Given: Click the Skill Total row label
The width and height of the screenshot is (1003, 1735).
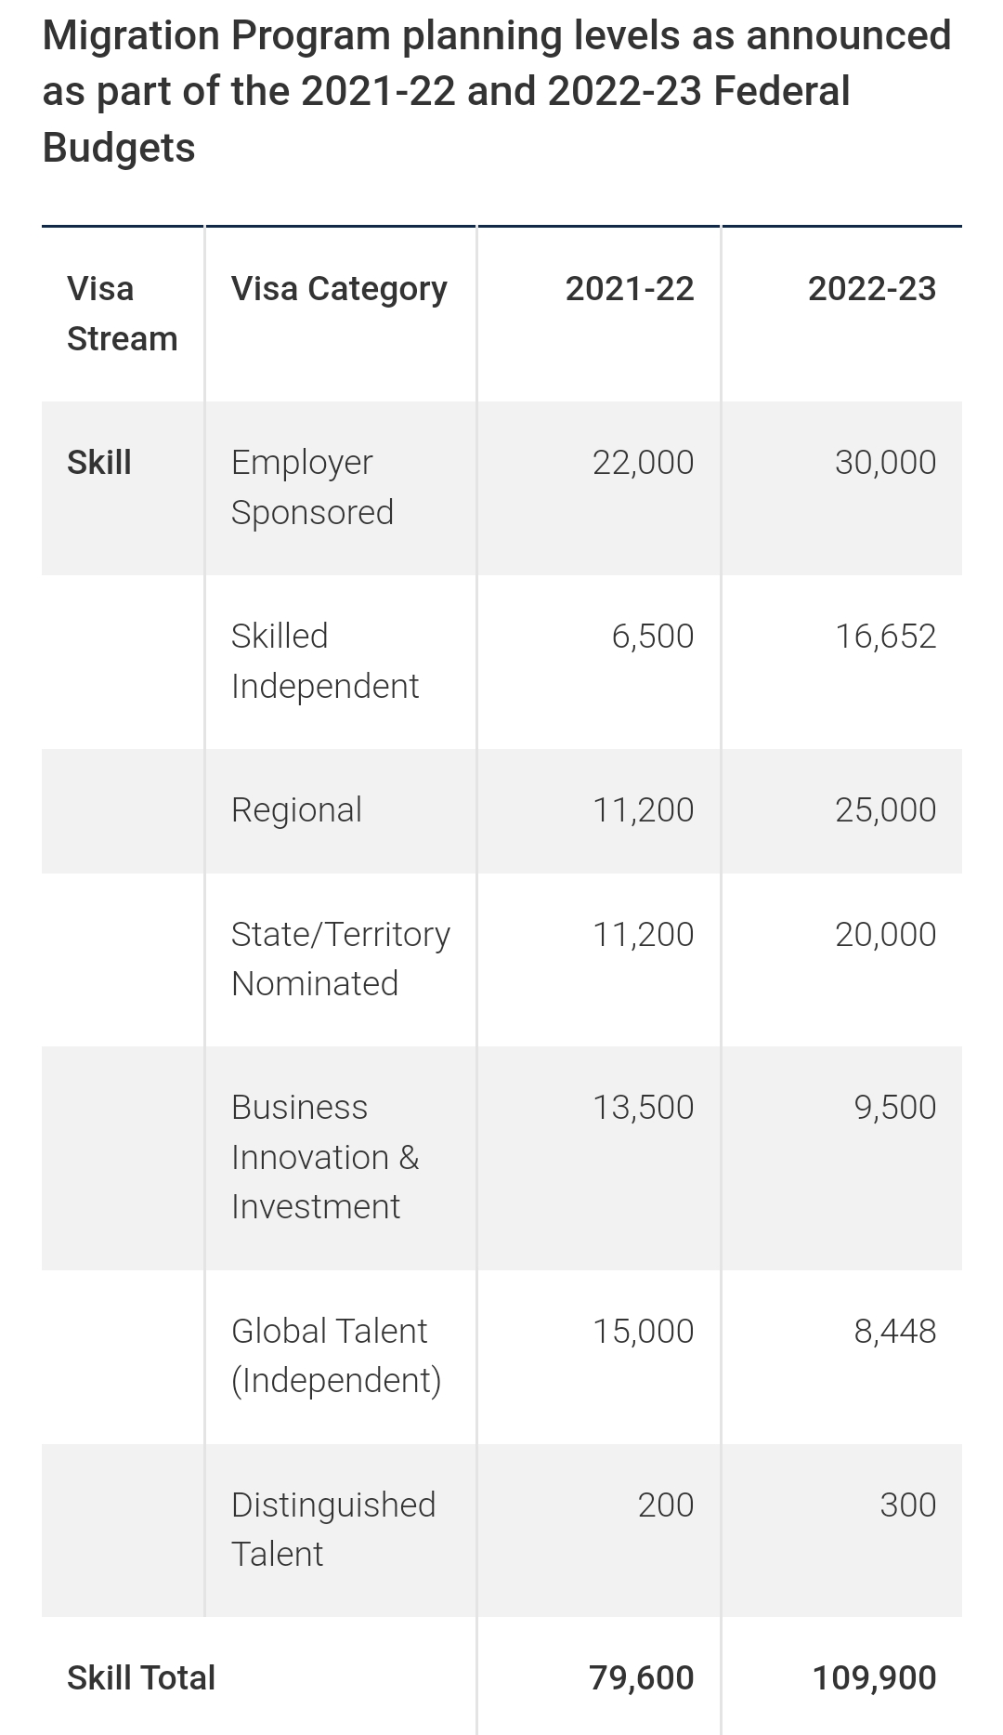Looking at the screenshot, I should point(141,1677).
